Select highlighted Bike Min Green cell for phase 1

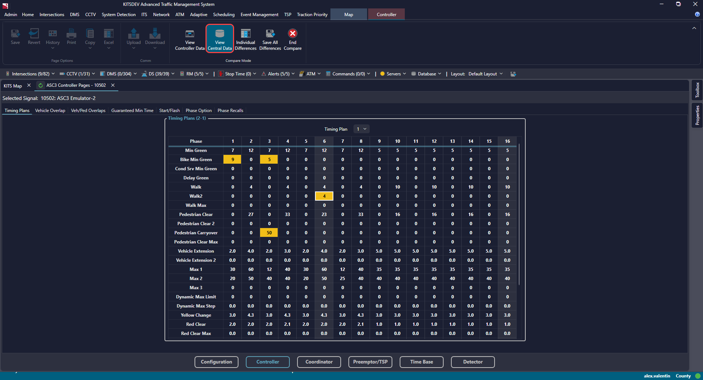[x=232, y=160]
